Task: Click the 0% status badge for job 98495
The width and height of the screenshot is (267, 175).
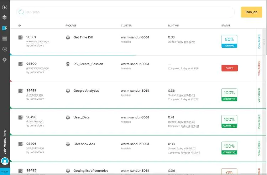Action: (229, 171)
